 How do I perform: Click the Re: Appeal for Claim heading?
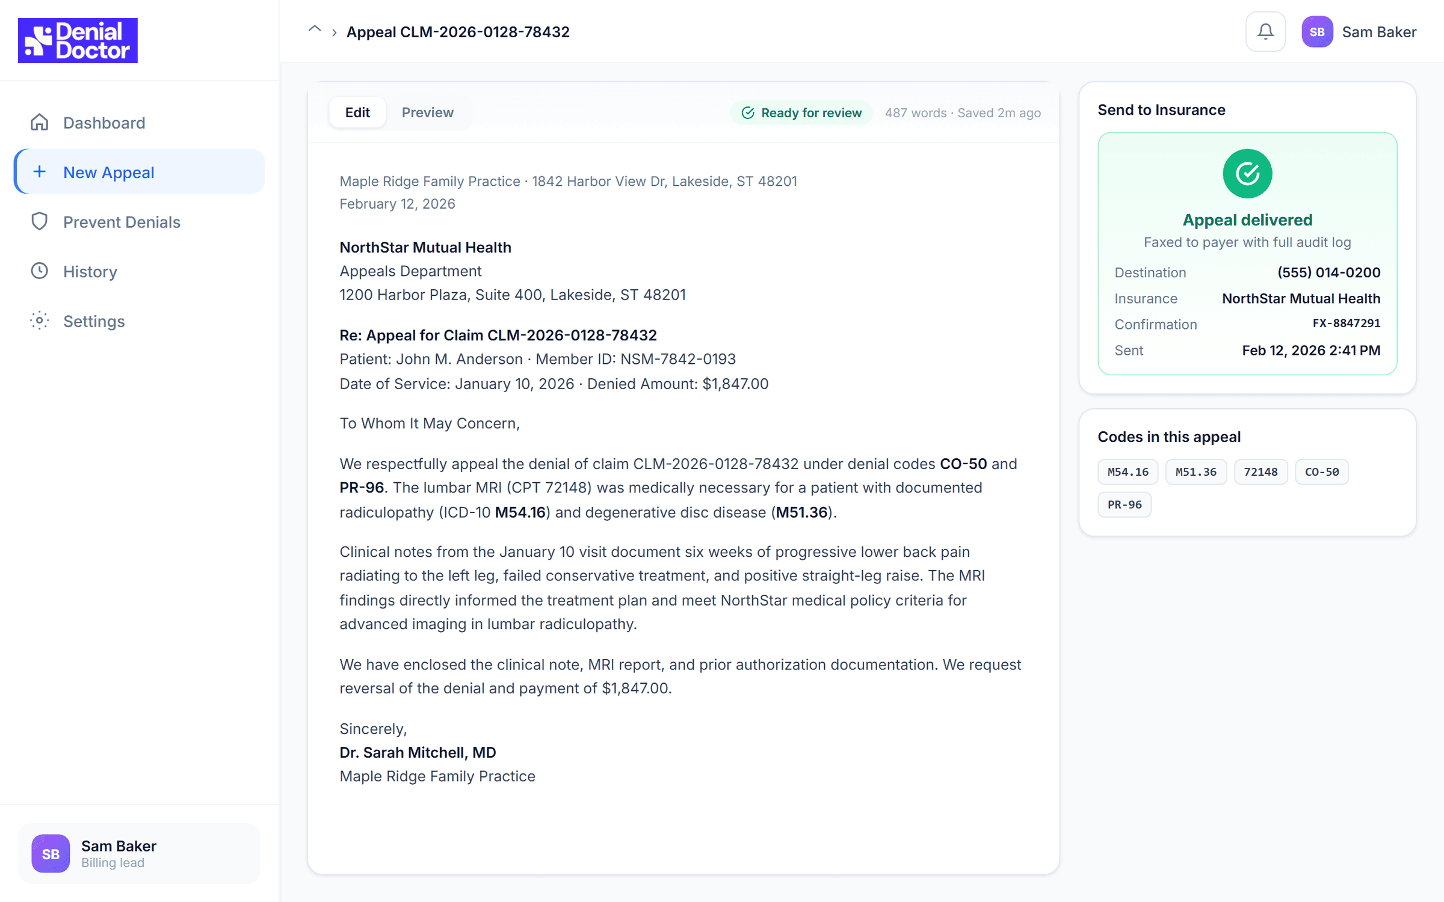click(x=498, y=335)
